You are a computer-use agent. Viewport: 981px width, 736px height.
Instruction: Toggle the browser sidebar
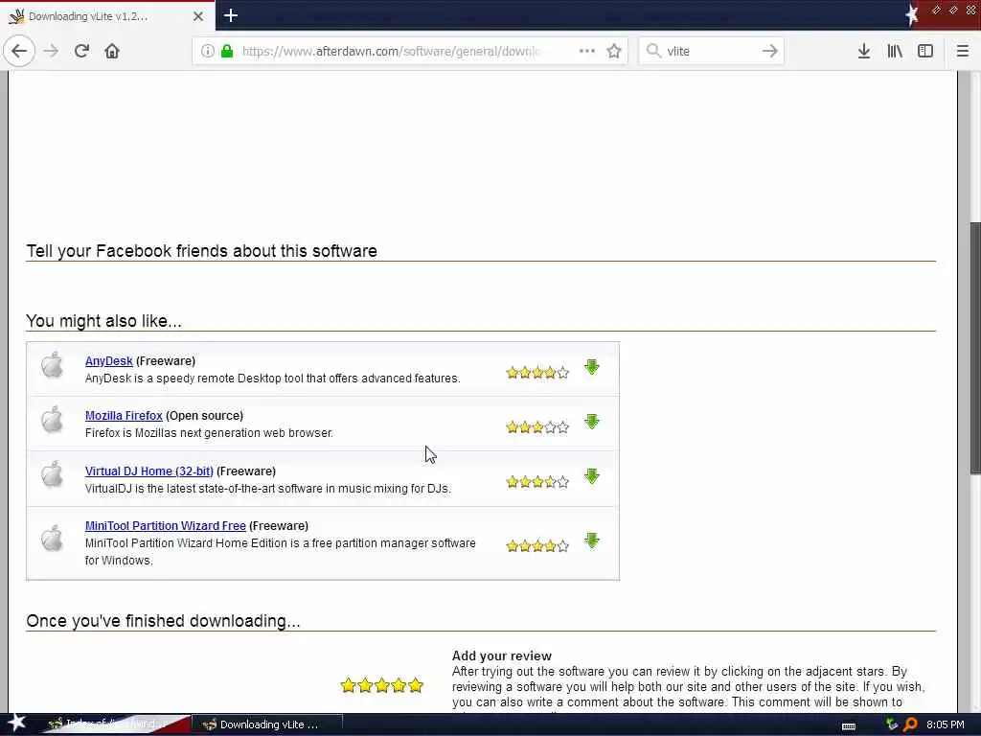[x=925, y=51]
